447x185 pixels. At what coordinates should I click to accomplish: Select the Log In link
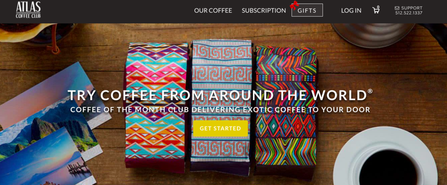point(351,10)
